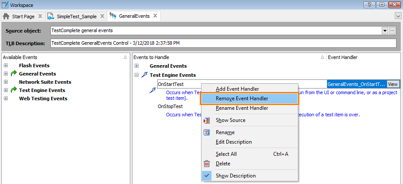Image resolution: width=403 pixels, height=184 pixels.
Task: Select GeneralEvents_OnStartT... handler cell
Action: click(x=357, y=84)
